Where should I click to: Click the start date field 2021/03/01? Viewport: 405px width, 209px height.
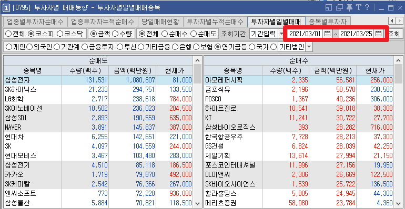305,34
